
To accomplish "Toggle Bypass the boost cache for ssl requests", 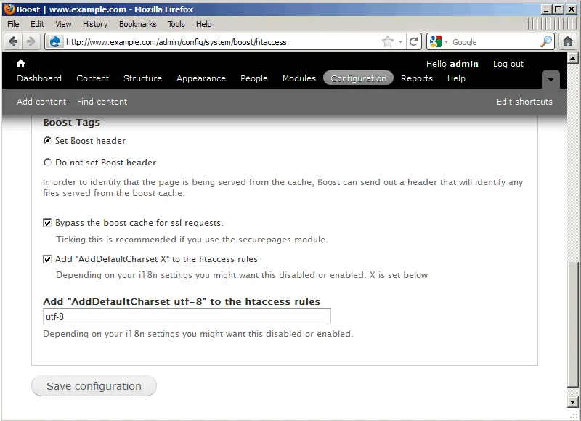I will (47, 223).
